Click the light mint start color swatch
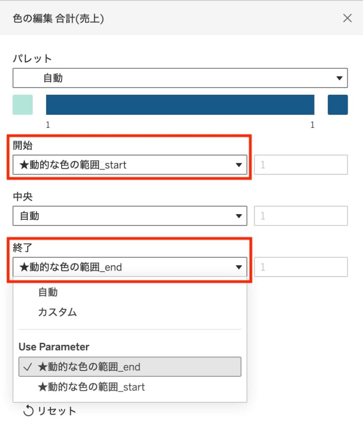363x435 pixels. click(23, 105)
